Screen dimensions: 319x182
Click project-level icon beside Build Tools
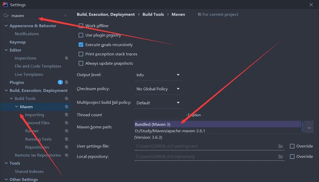(67, 98)
